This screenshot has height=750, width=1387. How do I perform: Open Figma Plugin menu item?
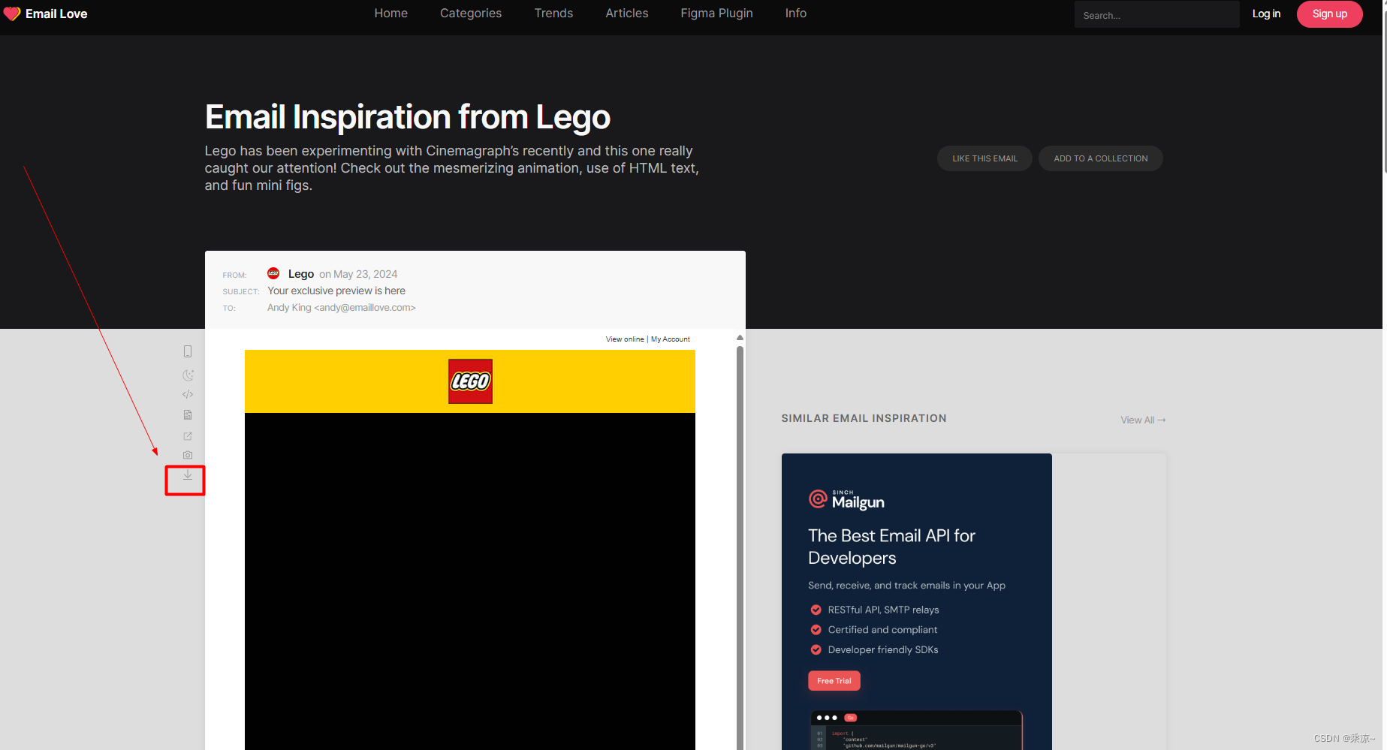coord(716,13)
